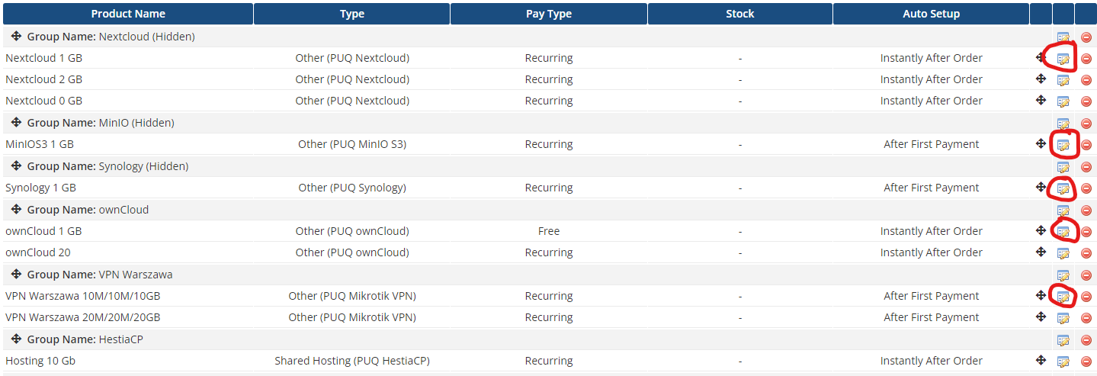Click the move handle of the ownCloud group
The width and height of the screenshot is (1097, 376).
tap(16, 209)
